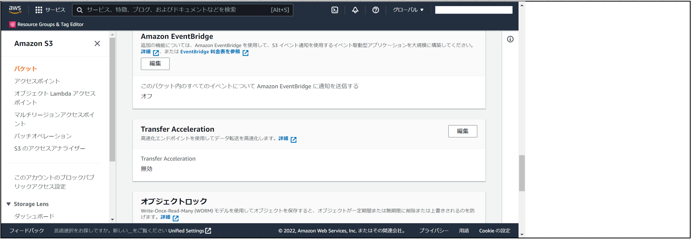Open Cookie の設定 in footer

tap(495, 231)
